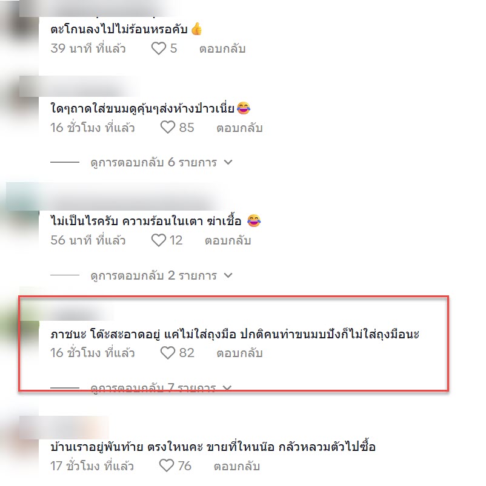Click the comment text mentioning พันท้าย
486x486 pixels.
(213, 446)
